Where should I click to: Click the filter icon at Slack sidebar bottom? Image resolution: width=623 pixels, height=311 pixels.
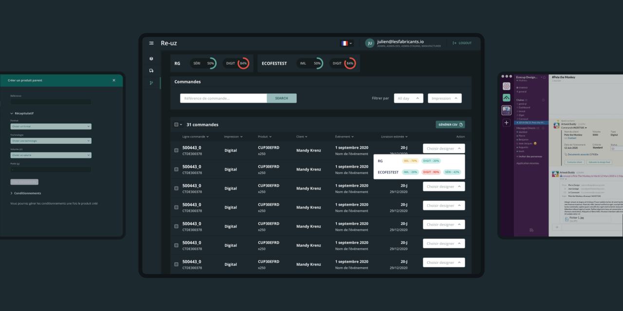point(531,230)
